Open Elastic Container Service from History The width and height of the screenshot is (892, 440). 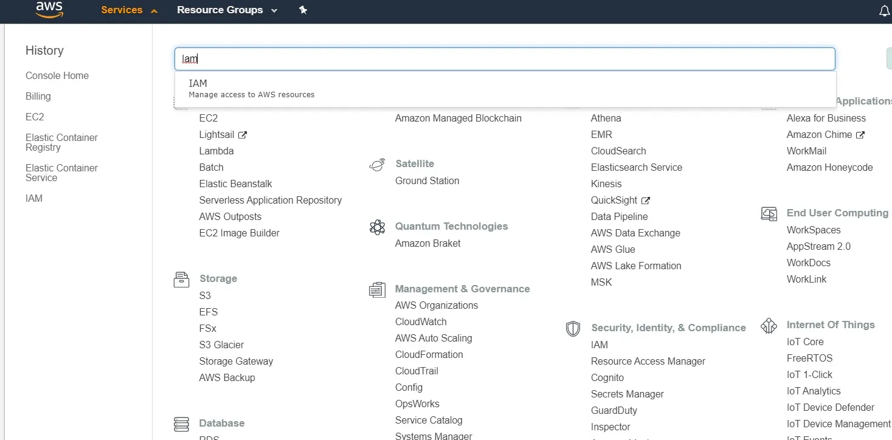(x=61, y=173)
